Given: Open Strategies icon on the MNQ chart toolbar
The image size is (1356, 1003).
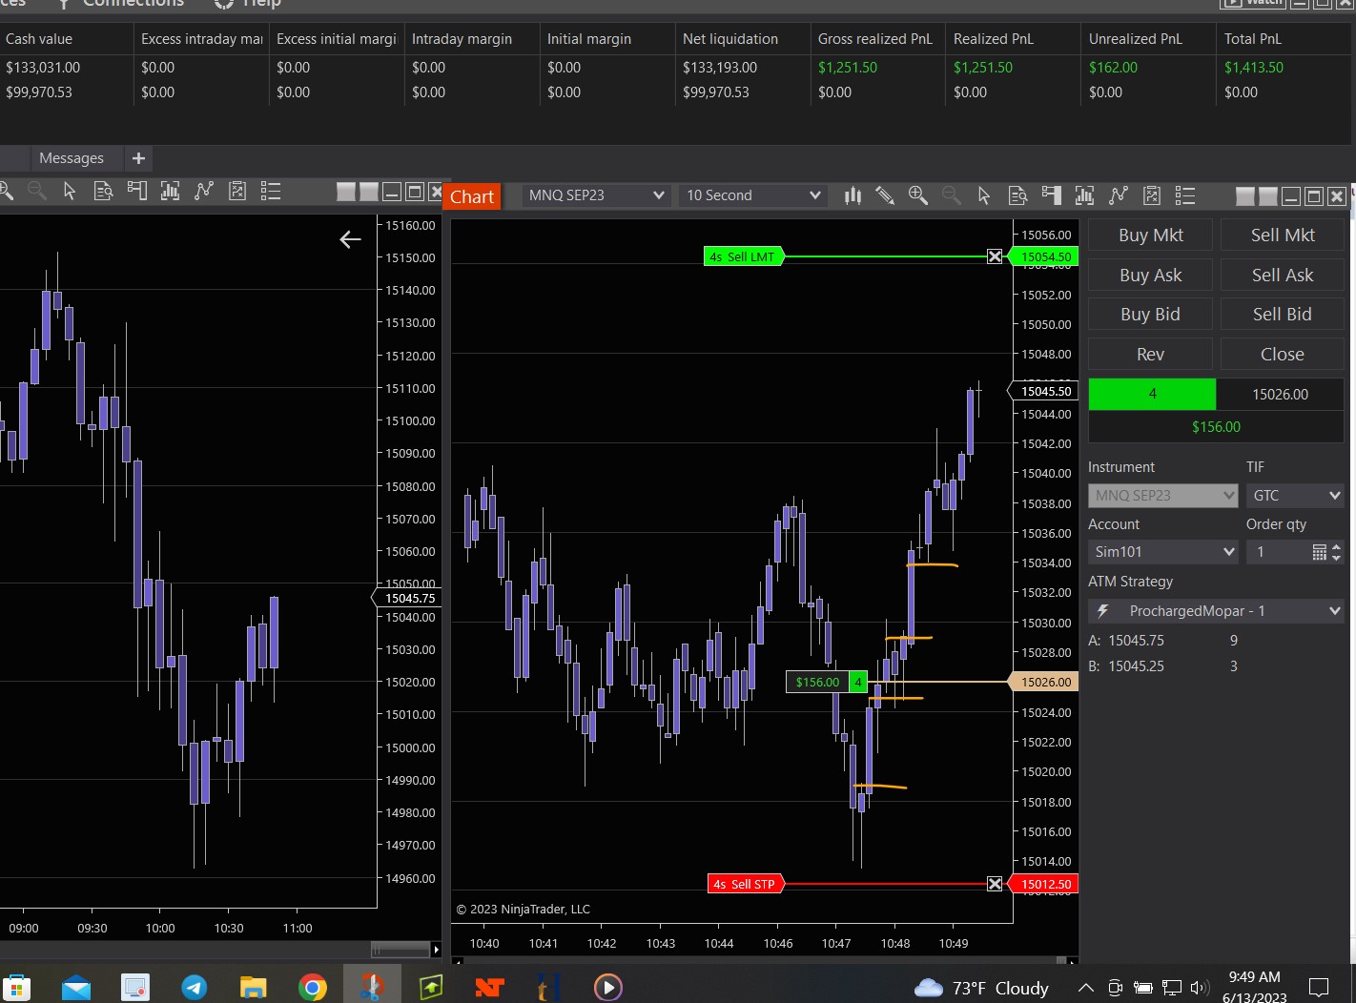Looking at the screenshot, I should (1119, 195).
